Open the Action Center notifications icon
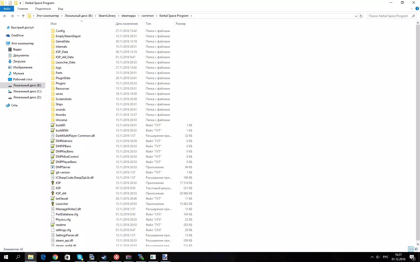This screenshot has width=420, height=262. pos(412,257)
